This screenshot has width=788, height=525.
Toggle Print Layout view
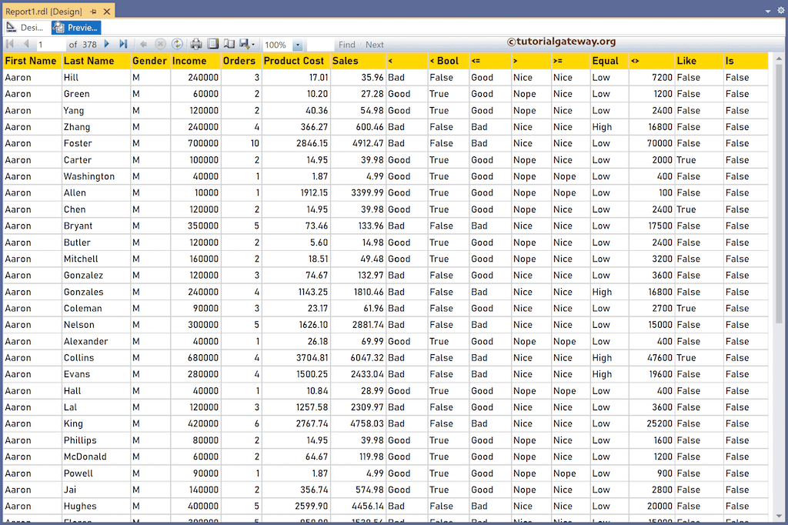(x=211, y=44)
